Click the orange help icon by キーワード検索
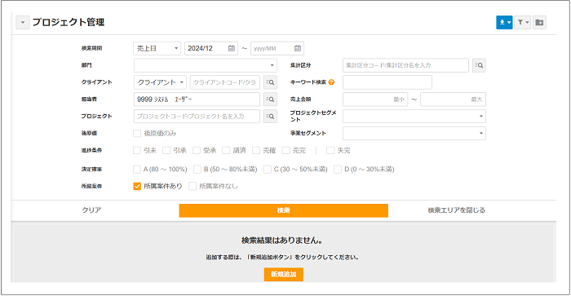 pos(331,82)
